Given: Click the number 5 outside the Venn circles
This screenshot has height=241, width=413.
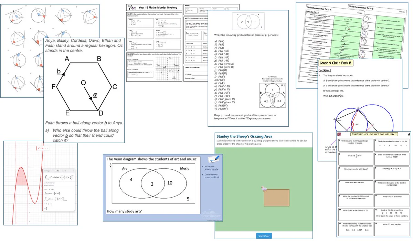Looking at the screenshot, I should [188, 199].
